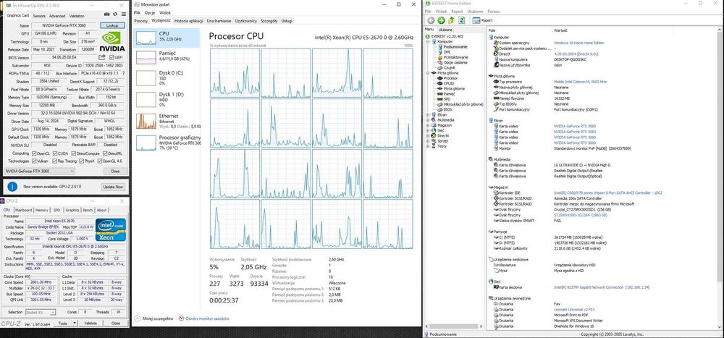Viewport: 724px width, 338px height.
Task: Toggle the Vulkan checkbox in GPU-Z
Action: [35, 161]
